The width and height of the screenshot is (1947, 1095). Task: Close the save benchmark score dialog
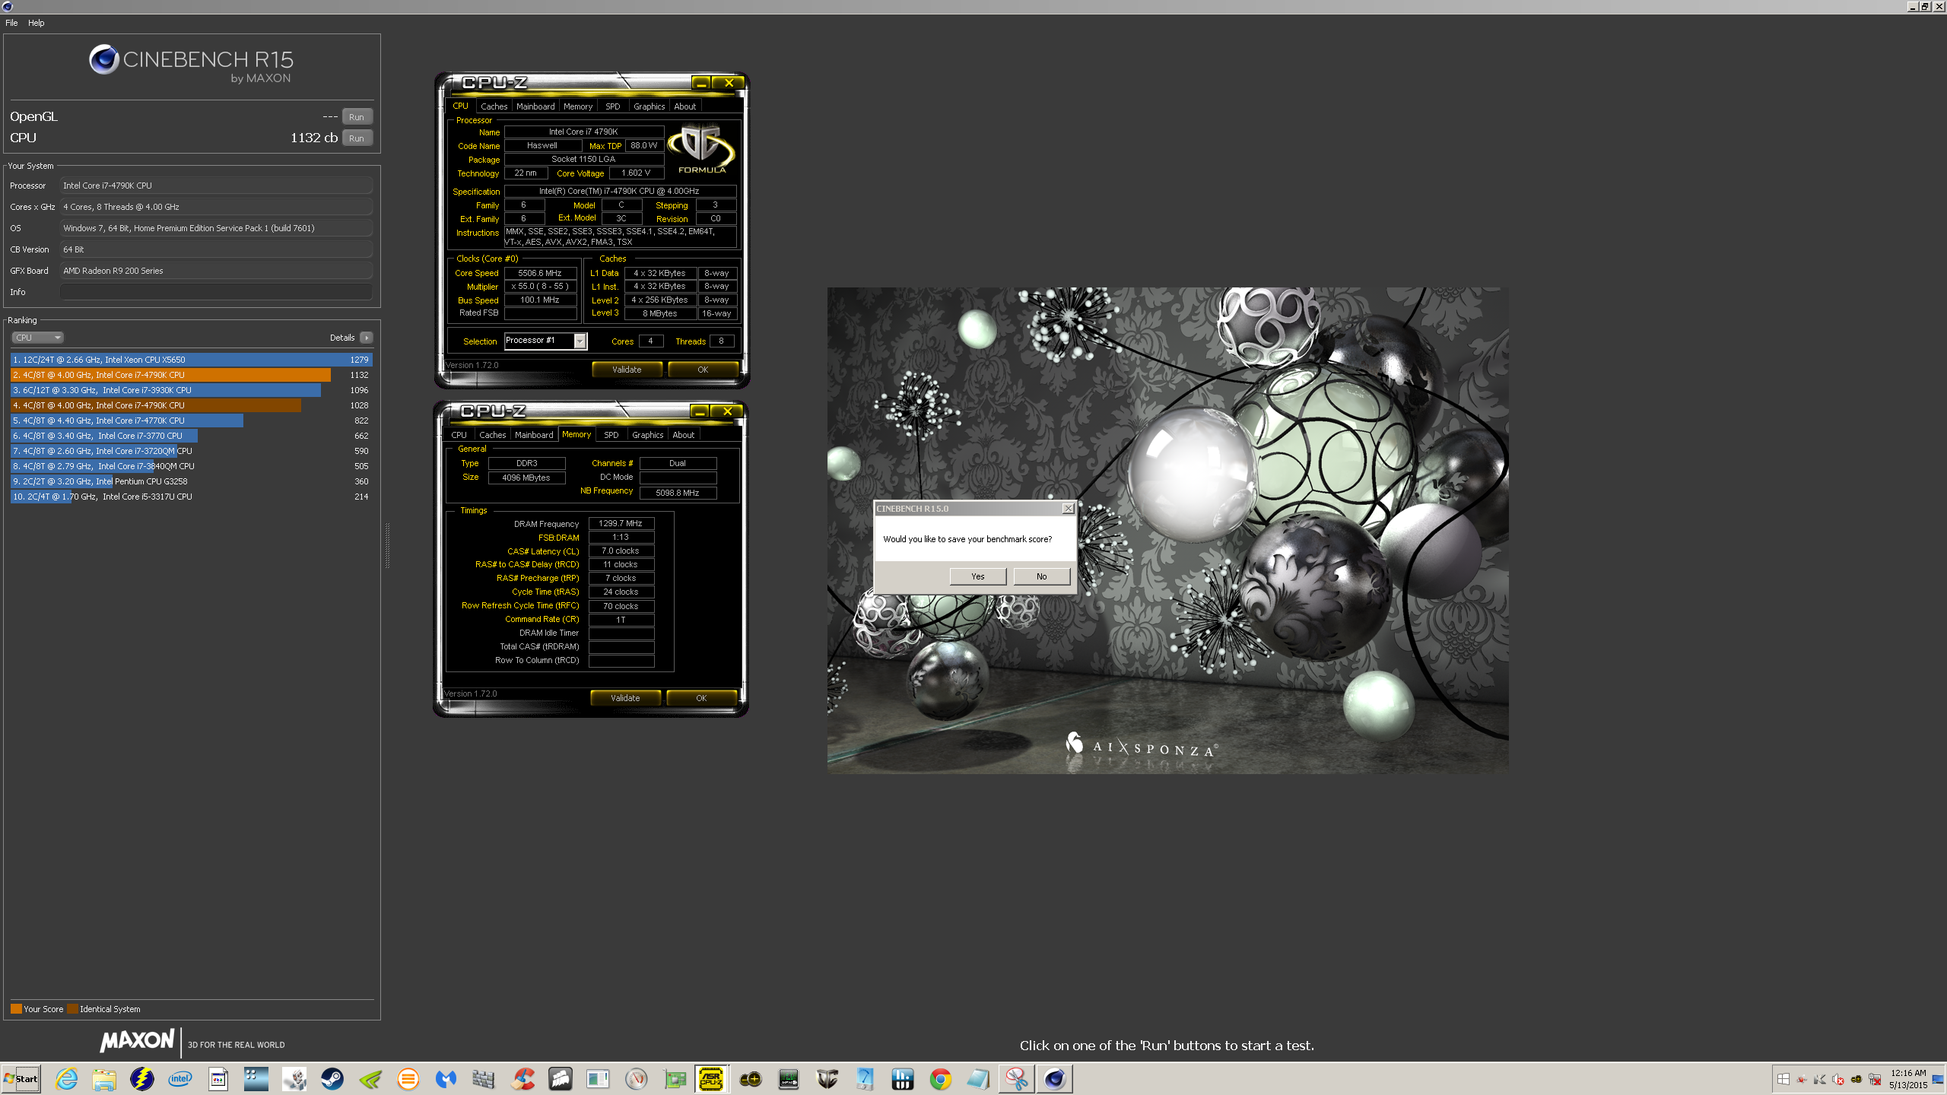[x=1068, y=508]
